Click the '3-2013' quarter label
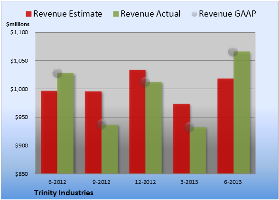Screen dimensions: 279x200 click(189, 182)
